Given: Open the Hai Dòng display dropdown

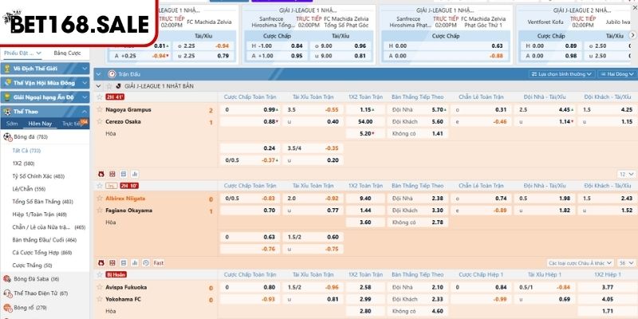Looking at the screenshot, I should click(617, 73).
